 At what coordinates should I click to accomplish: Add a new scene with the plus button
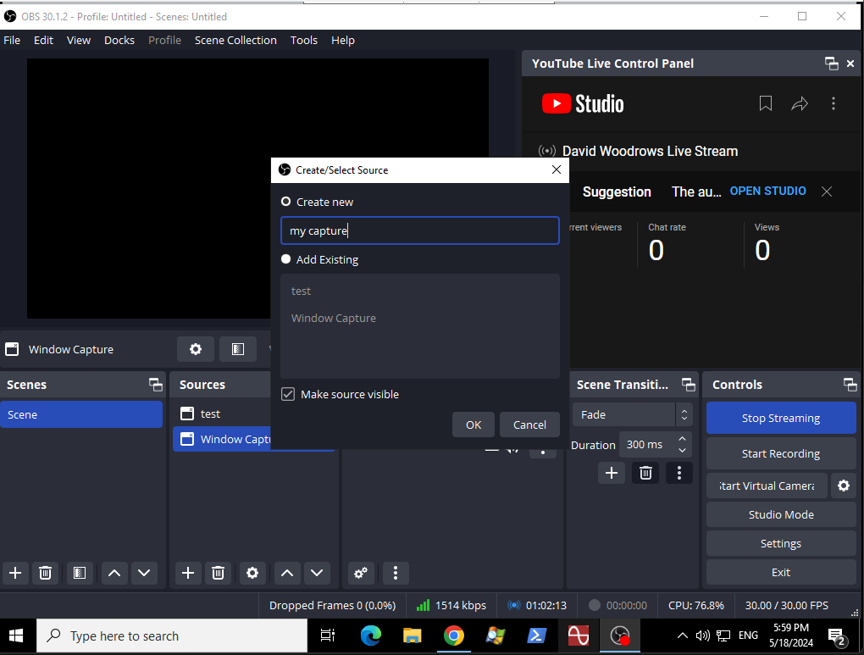tap(15, 573)
